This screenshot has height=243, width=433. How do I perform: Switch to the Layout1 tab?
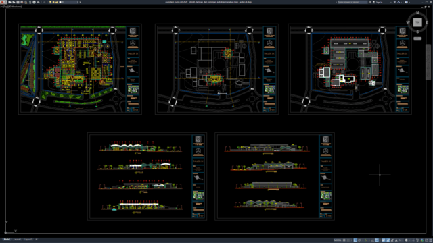click(17, 240)
